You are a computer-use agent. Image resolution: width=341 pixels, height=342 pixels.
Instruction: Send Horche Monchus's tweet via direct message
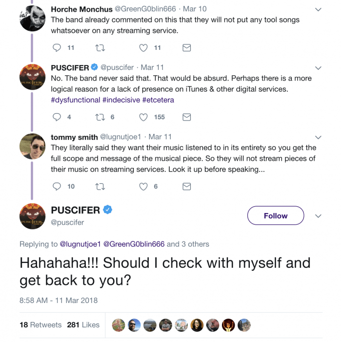[186, 48]
